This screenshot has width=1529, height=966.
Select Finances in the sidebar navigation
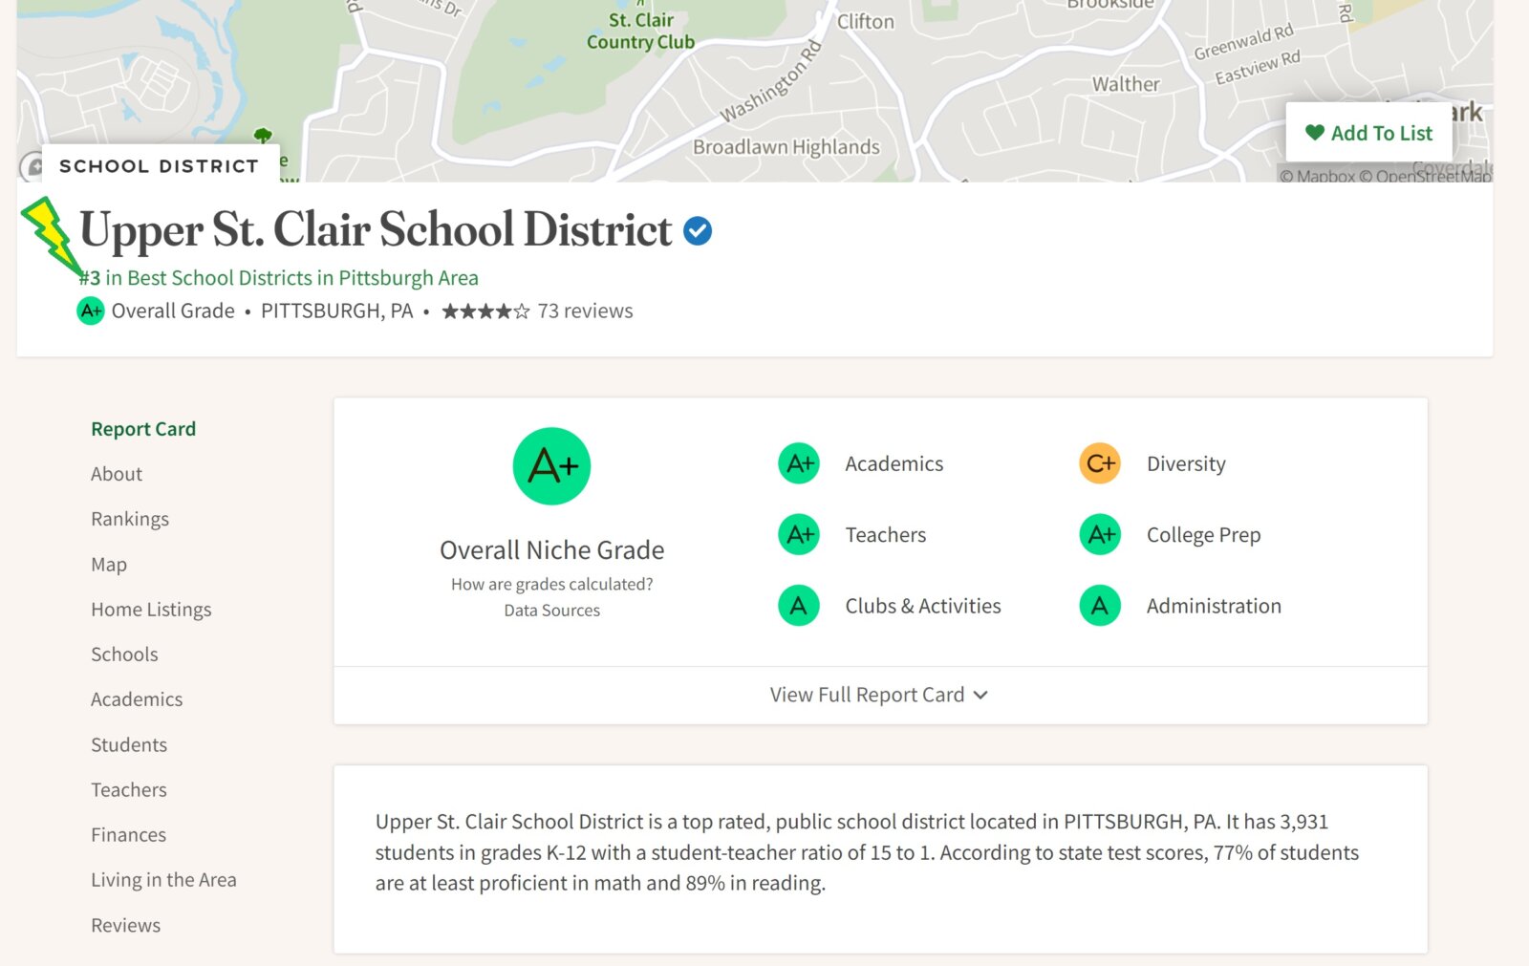pos(128,835)
